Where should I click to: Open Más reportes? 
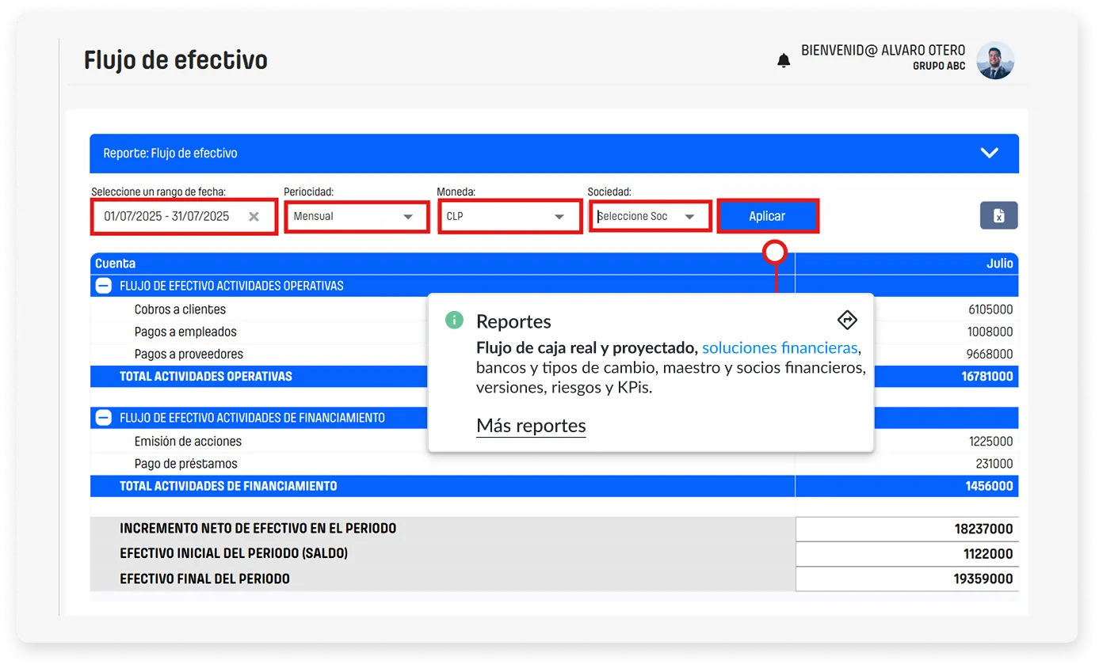(x=531, y=425)
